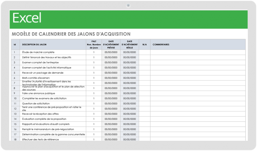Click the planned date cell in row 1
This screenshot has height=151, width=257.
[111, 52]
